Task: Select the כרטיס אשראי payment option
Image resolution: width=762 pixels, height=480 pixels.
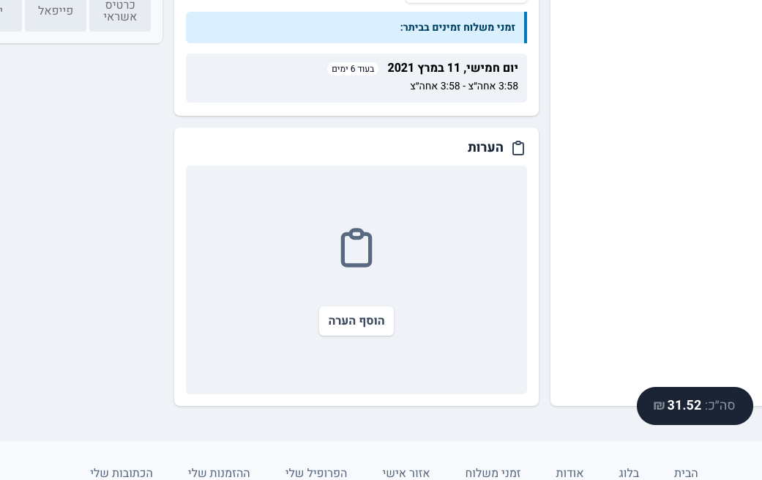Action: tap(120, 11)
